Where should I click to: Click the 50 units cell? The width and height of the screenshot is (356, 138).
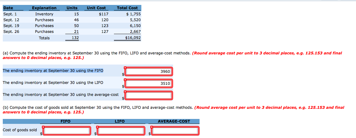(x=76, y=26)
